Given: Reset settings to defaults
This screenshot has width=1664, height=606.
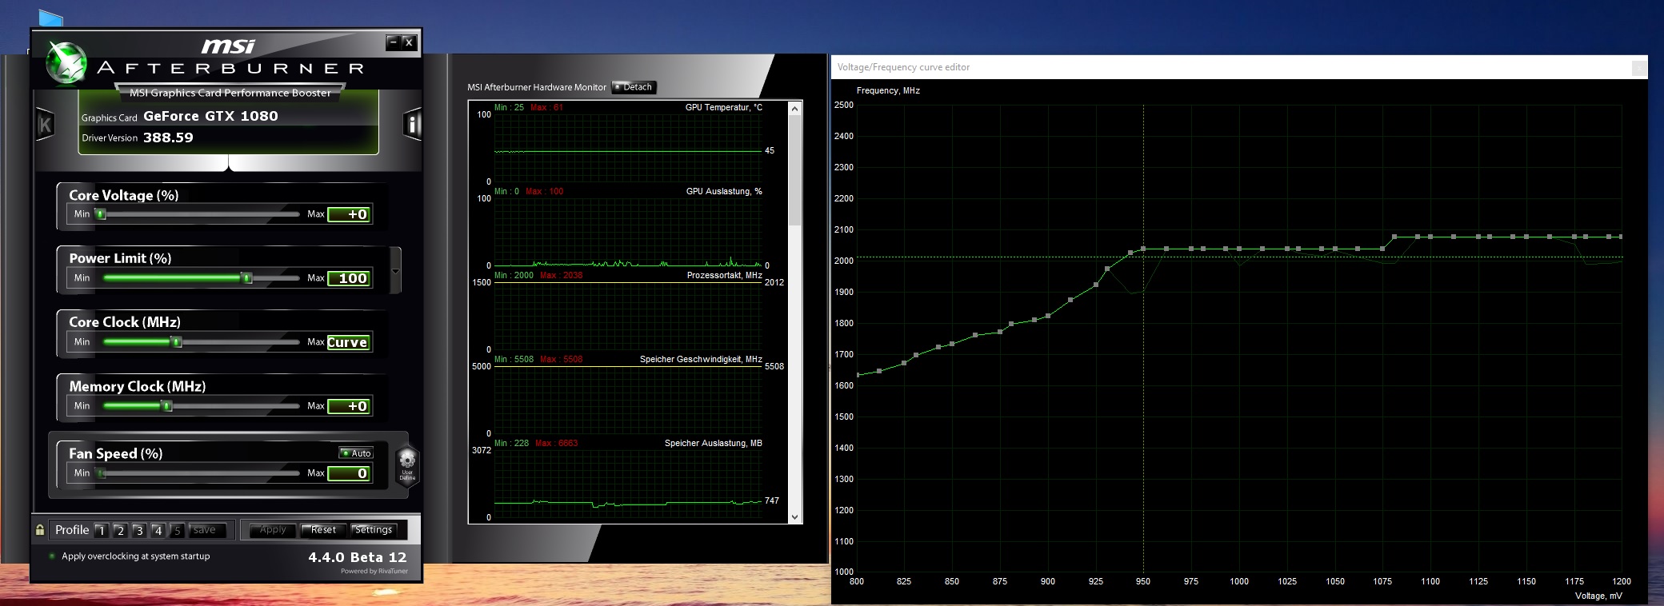Looking at the screenshot, I should pos(323,530).
